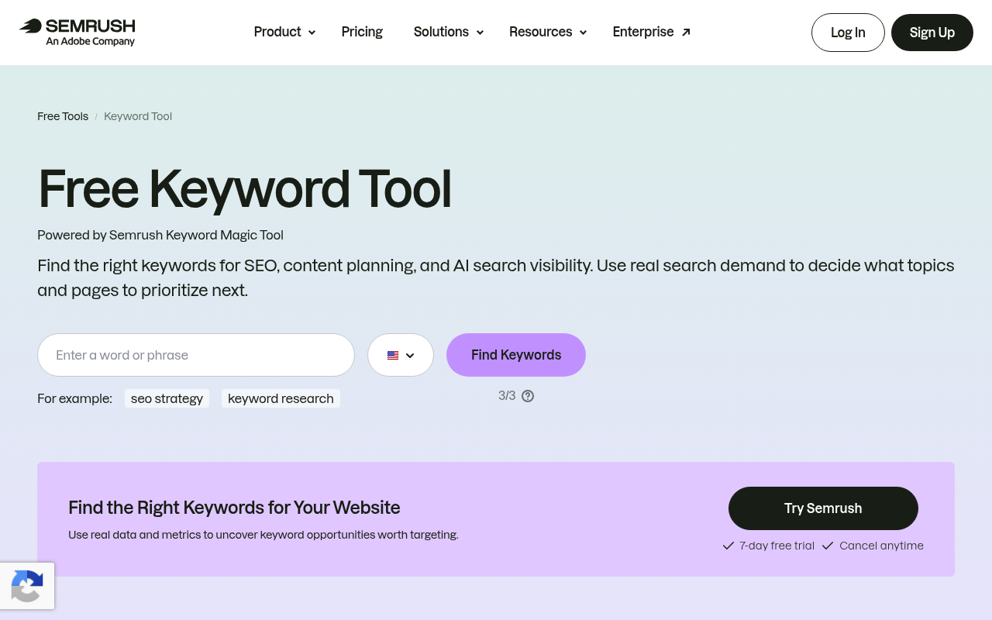Click the Try Semrush button

coord(823,508)
